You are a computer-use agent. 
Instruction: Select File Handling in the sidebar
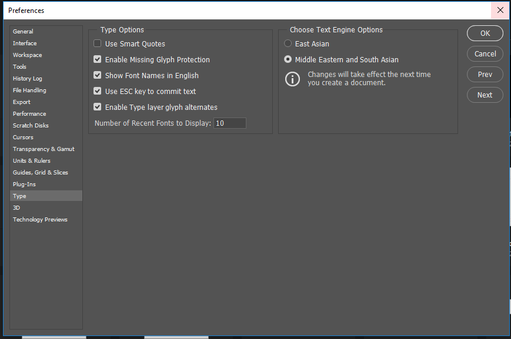point(46,90)
